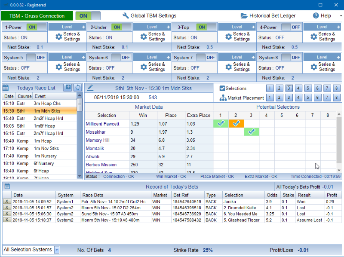Toggle the TBM Gruss Connection ON switch
The height and width of the screenshot is (257, 344).
[x=88, y=16]
